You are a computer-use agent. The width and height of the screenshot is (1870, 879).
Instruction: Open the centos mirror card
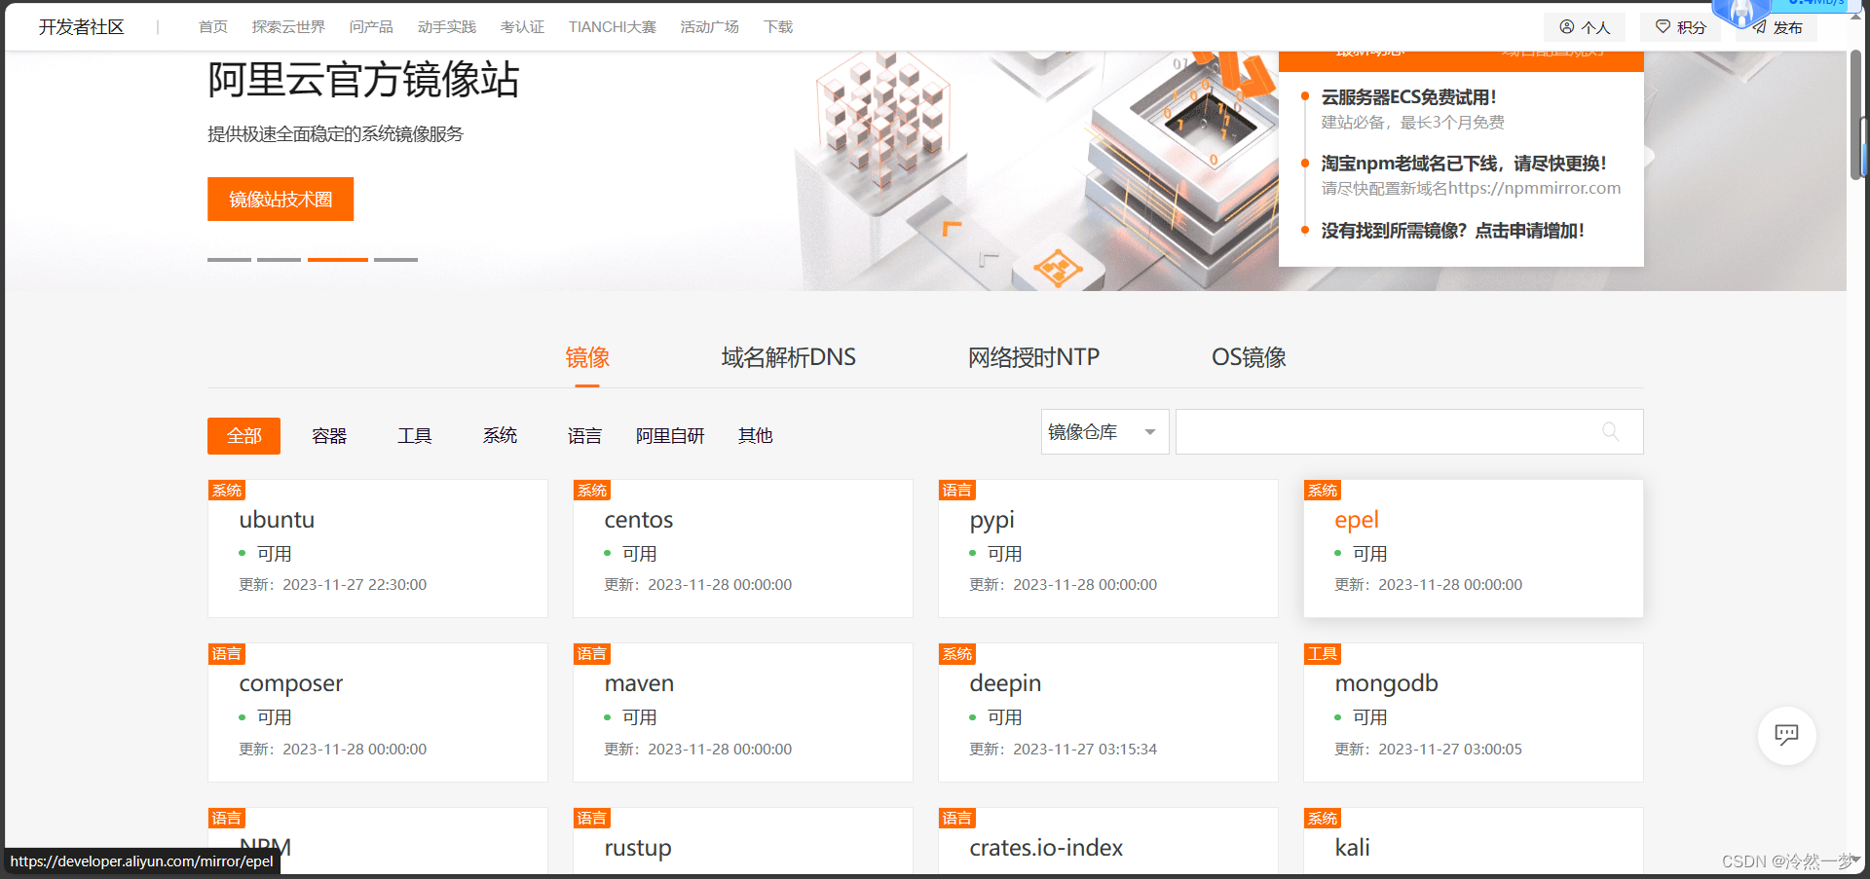pyautogui.click(x=743, y=548)
